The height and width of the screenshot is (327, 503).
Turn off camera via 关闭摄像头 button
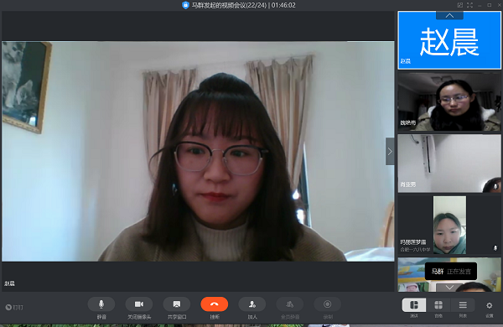(139, 304)
